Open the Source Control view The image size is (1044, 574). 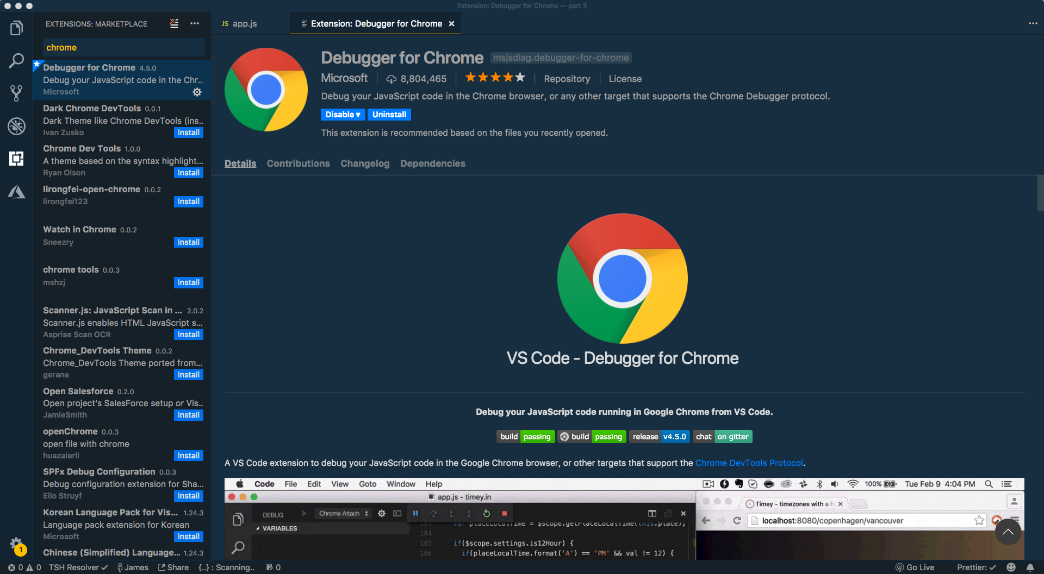[16, 93]
